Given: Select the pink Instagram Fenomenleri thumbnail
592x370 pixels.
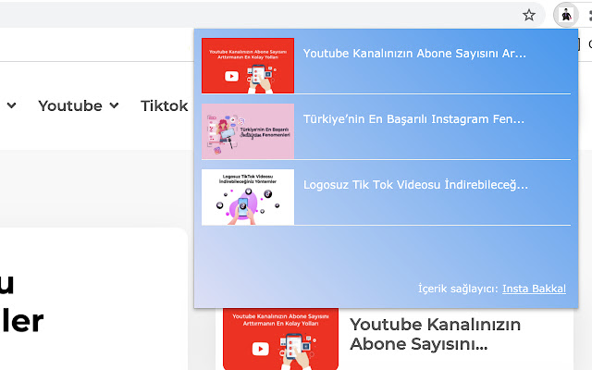Looking at the screenshot, I should click(x=248, y=131).
